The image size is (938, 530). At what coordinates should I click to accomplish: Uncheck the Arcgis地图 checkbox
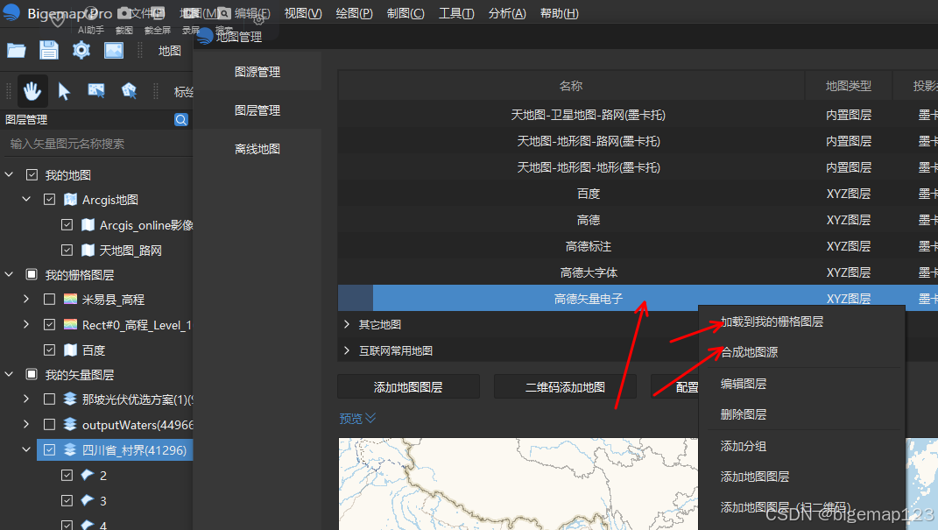(x=50, y=199)
